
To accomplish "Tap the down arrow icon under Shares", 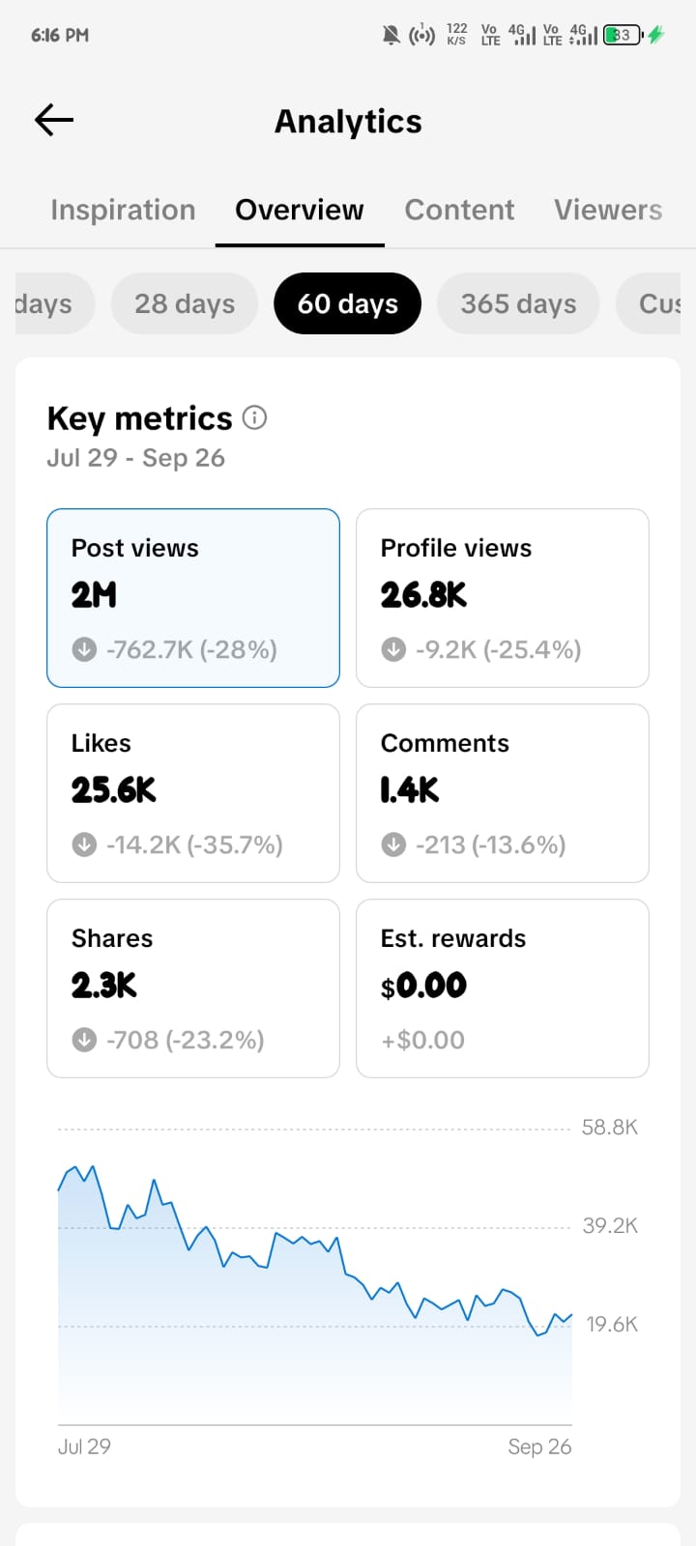I will pos(84,1040).
